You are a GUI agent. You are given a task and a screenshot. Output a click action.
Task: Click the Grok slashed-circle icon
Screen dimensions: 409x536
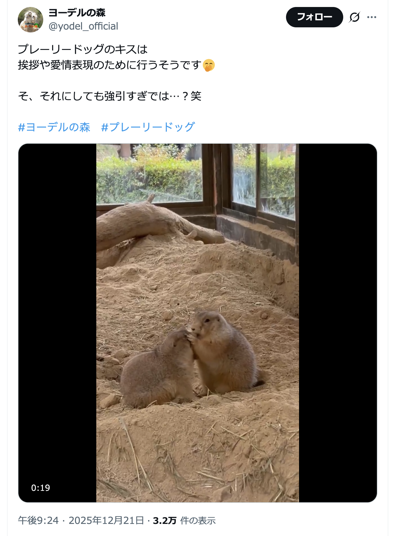[x=354, y=17]
